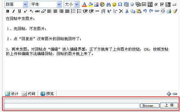The image size is (180, 112).
Task: Print the content with printer icon
Action: (x=169, y=11)
